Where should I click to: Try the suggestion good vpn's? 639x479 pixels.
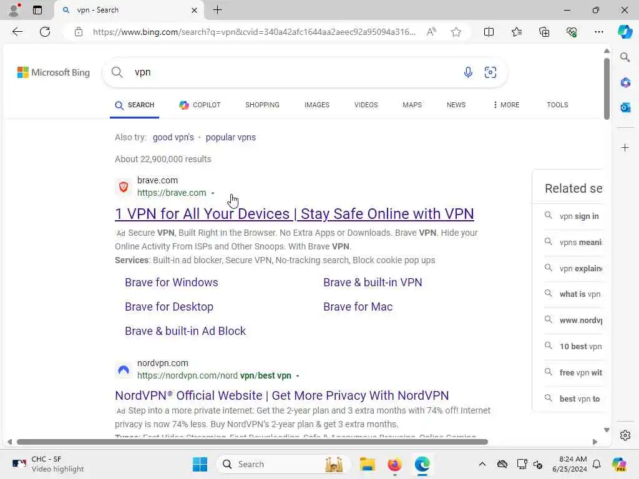pos(173,137)
